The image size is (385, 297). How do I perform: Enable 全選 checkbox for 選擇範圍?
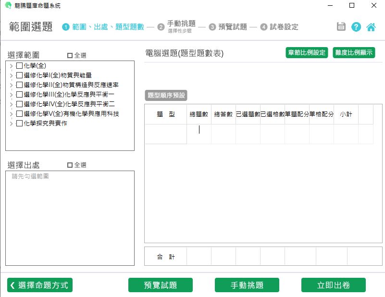click(70, 56)
